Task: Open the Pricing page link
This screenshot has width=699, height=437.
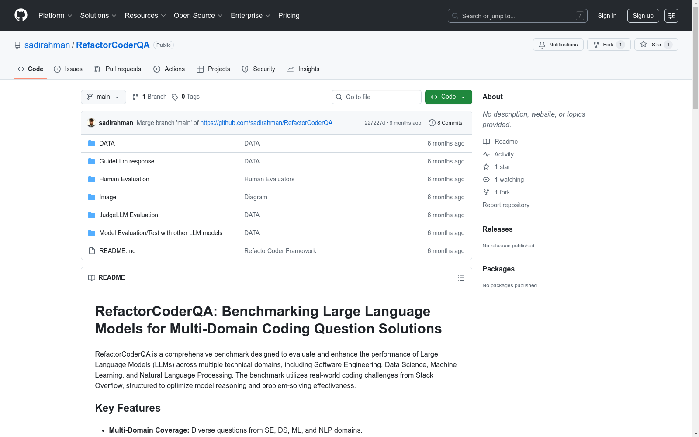Action: (x=289, y=16)
